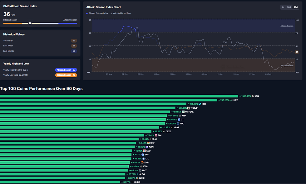Click the BGB coin icon
Viewport: 306px width, 184px height.
[x=200, y=104]
